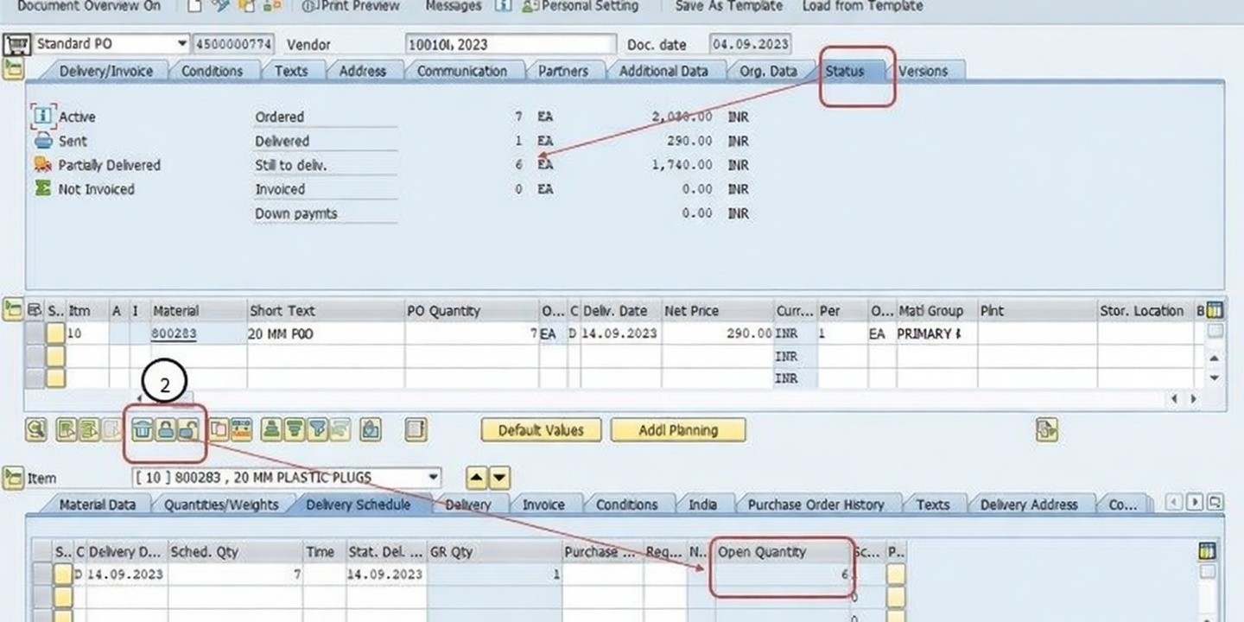The width and height of the screenshot is (1244, 622).
Task: Click the Unlock item open-padlock icon
Action: 187,429
